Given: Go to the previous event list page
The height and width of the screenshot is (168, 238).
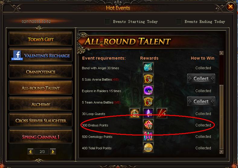Looking at the screenshot, I should (x=31, y=151).
